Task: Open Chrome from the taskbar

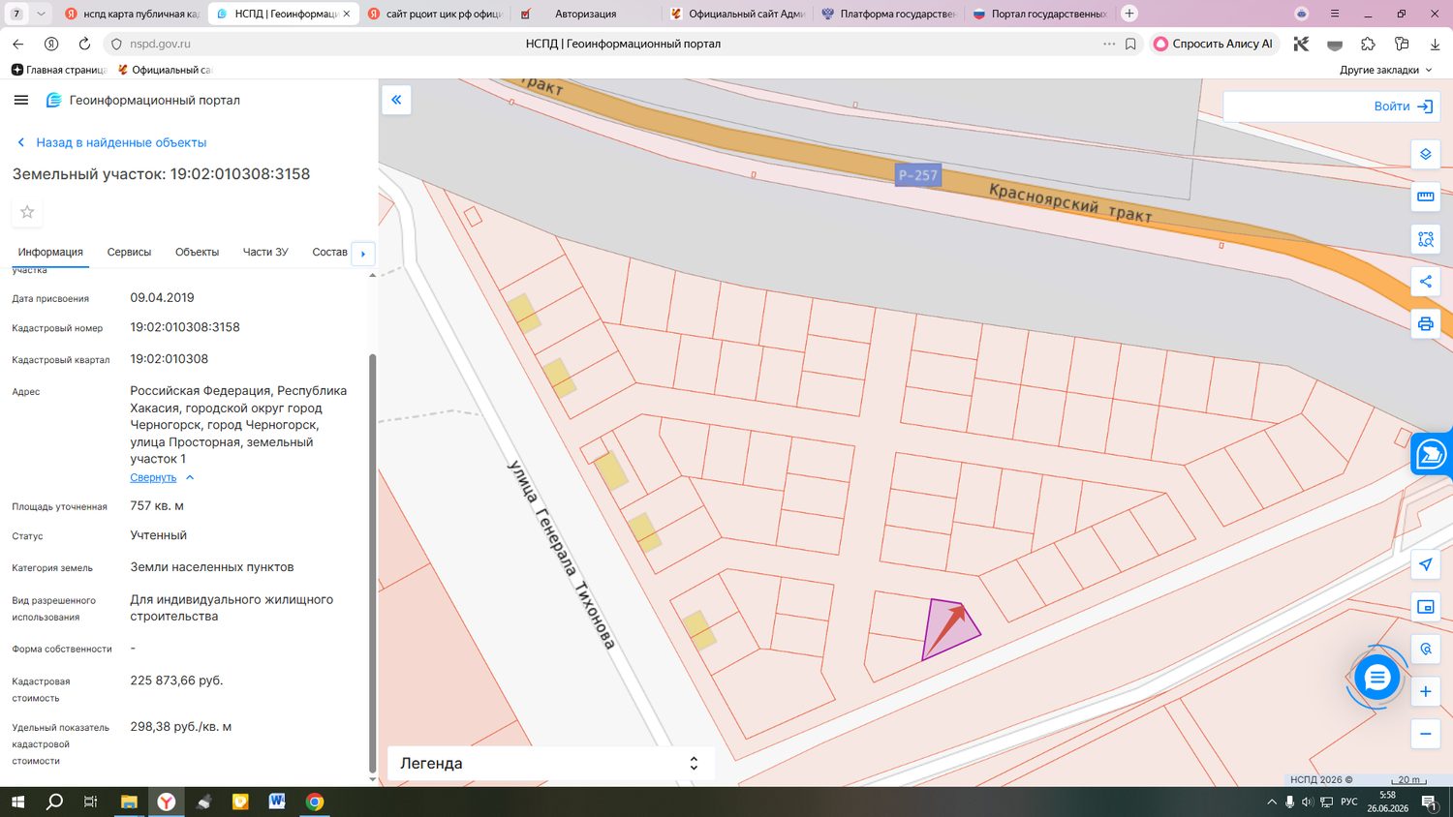Action: click(x=314, y=802)
